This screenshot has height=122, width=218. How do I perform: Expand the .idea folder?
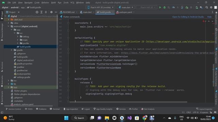click(x=9, y=23)
